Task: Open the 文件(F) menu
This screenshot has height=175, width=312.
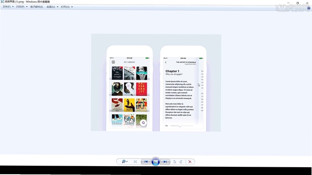Action: [x=7, y=7]
